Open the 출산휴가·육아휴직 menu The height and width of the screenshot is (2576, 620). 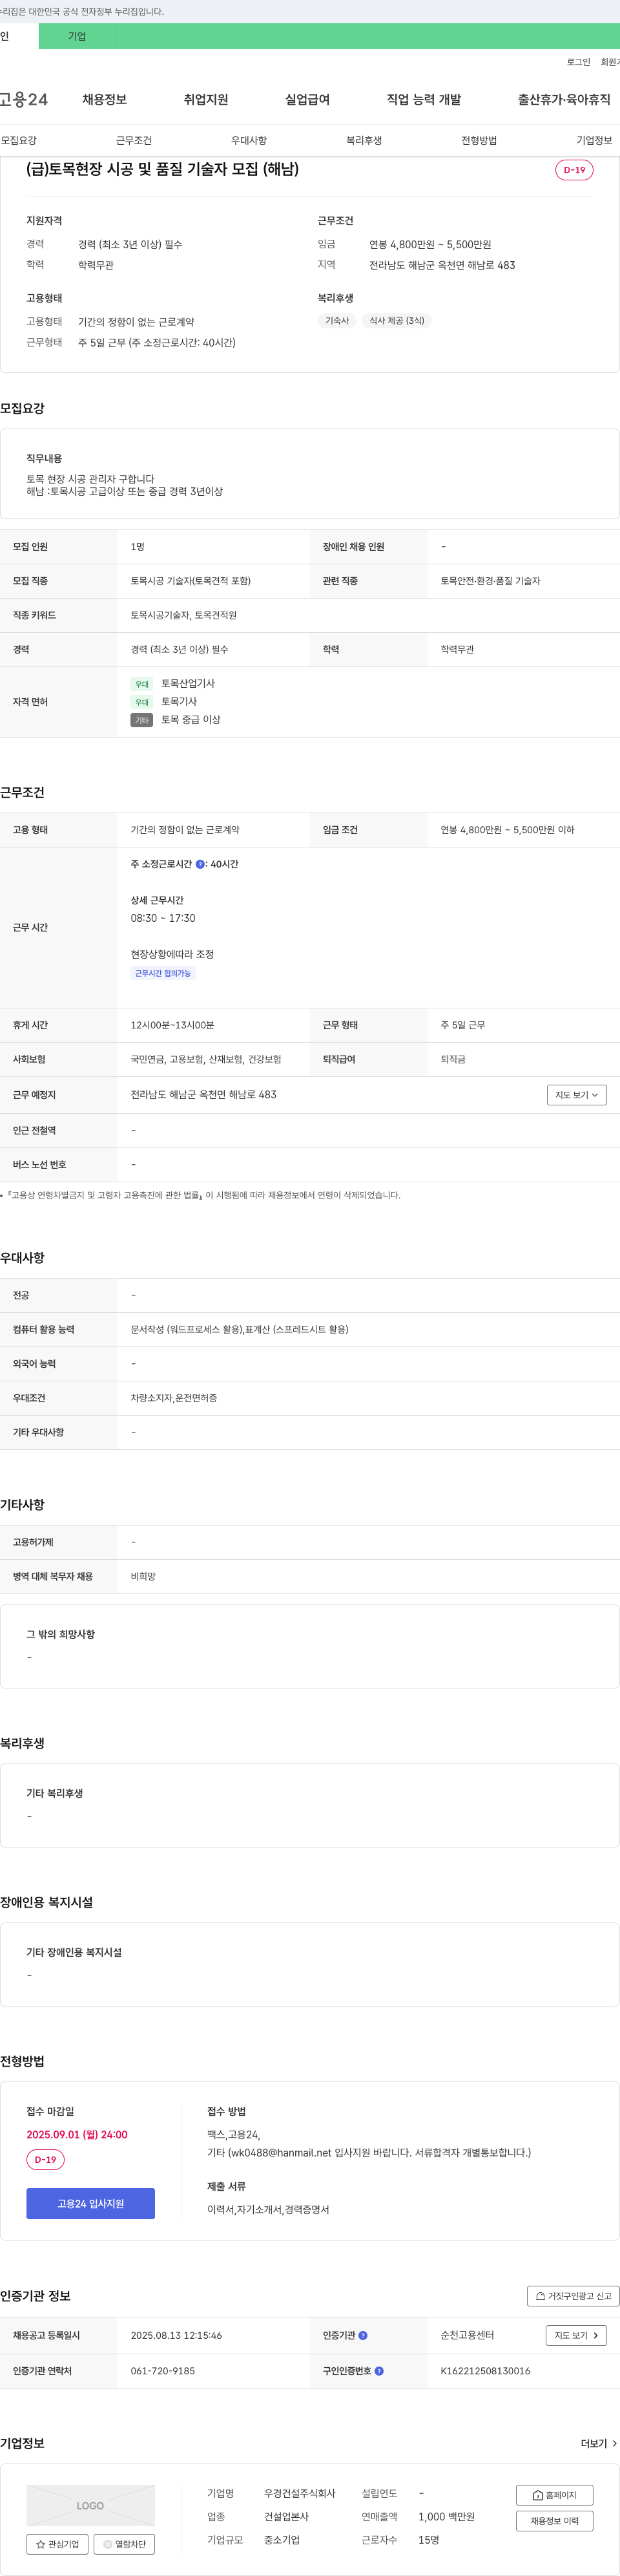tap(564, 100)
